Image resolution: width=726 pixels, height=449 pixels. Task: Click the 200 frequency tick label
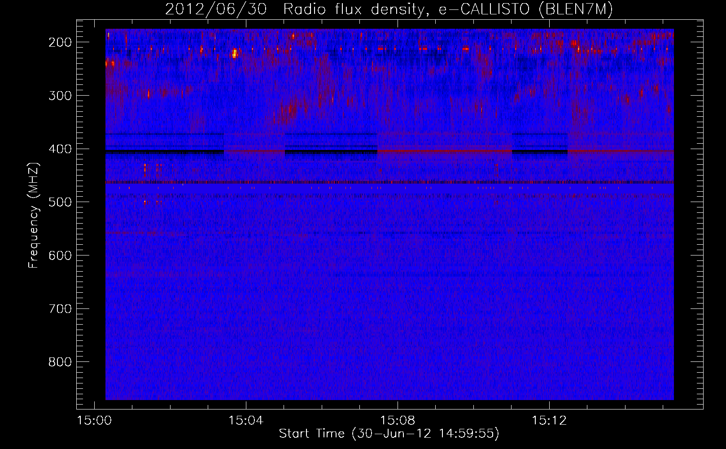(x=60, y=42)
